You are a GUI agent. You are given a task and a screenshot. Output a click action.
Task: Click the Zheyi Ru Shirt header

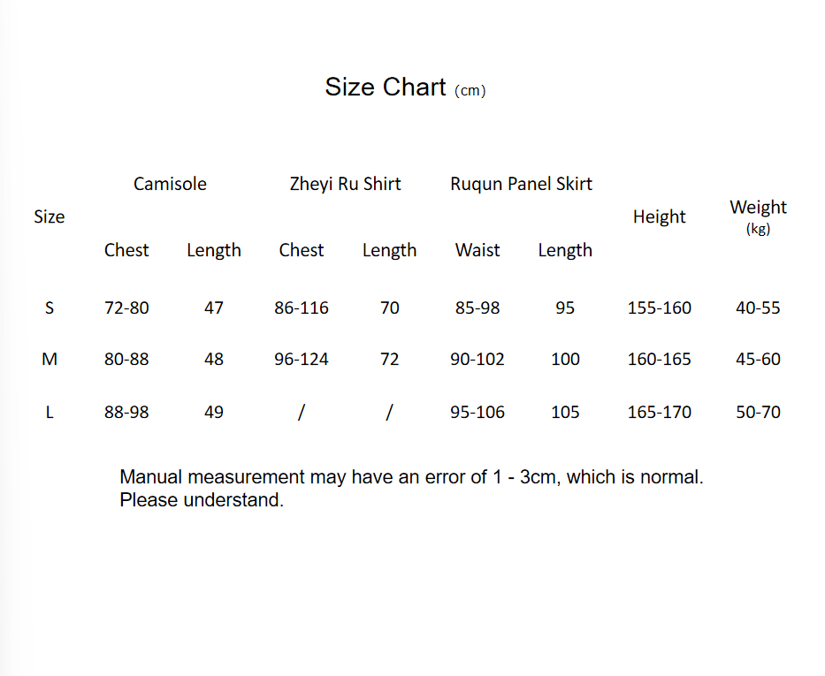[x=345, y=184]
